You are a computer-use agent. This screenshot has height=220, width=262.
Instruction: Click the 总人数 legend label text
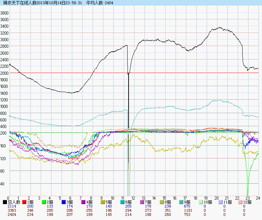click(x=13, y=202)
